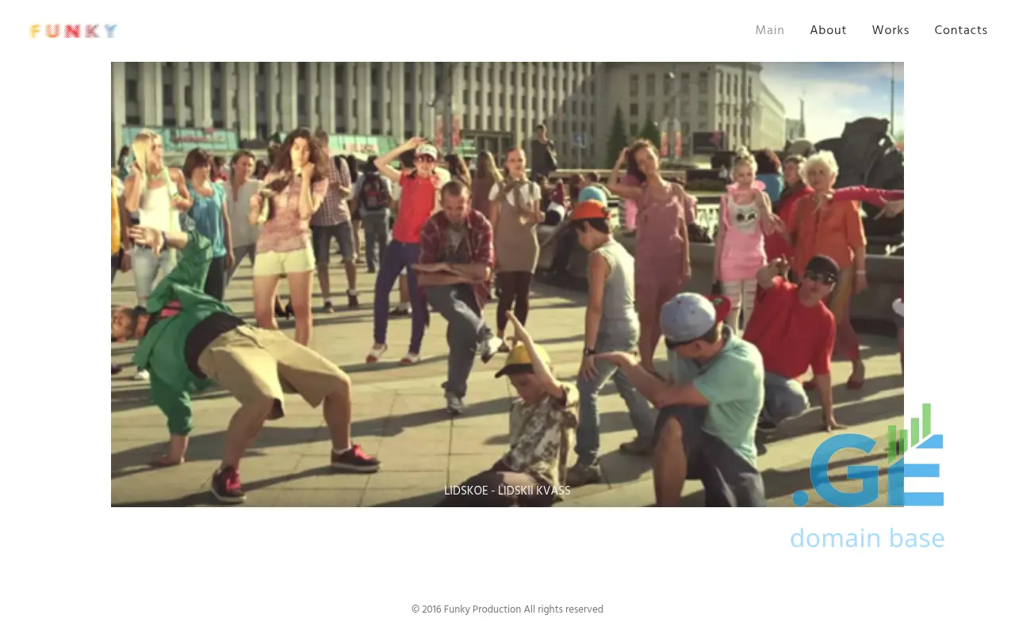Click the "domain base" text
Image resolution: width=1015 pixels, height=634 pixels.
[867, 538]
